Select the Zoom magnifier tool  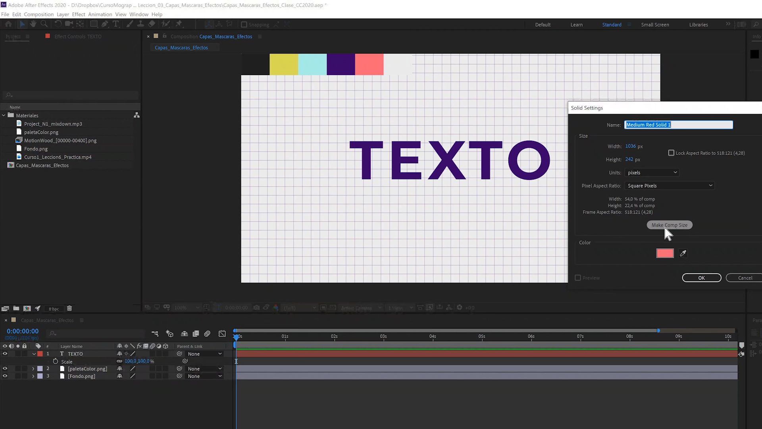coord(44,24)
